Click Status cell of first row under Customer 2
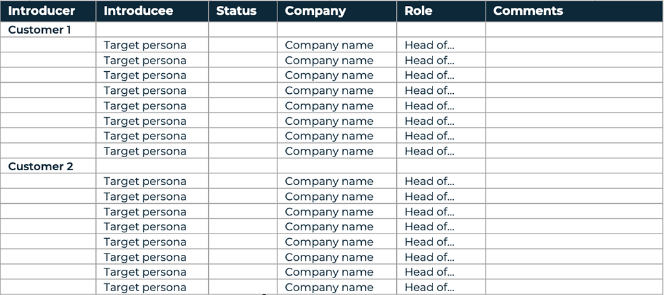 pos(243,181)
